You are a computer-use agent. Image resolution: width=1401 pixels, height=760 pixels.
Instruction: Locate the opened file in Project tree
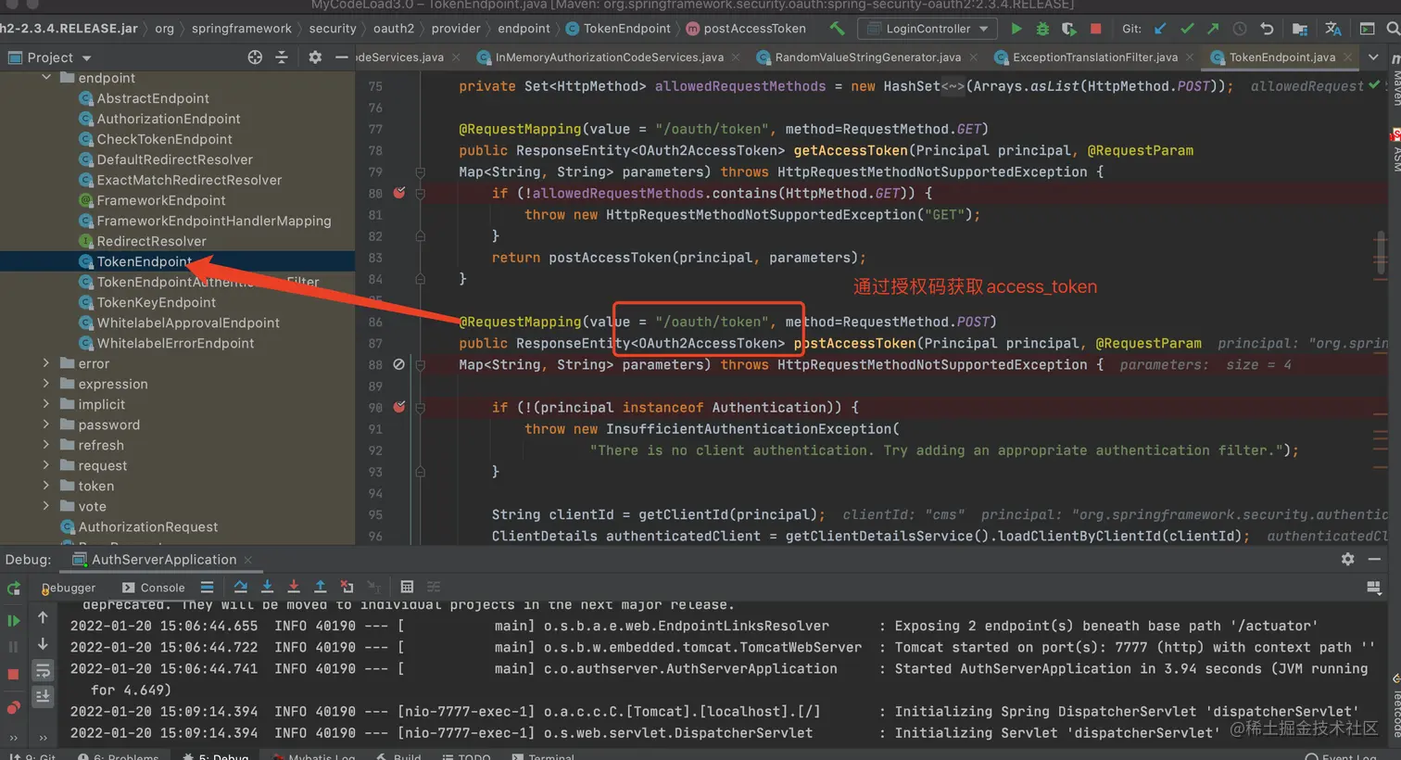tap(255, 57)
